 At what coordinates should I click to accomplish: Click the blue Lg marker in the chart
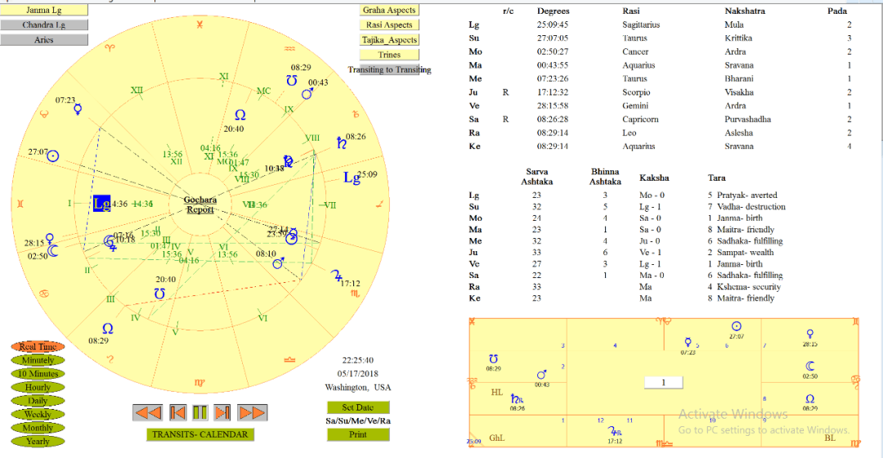[x=101, y=204]
